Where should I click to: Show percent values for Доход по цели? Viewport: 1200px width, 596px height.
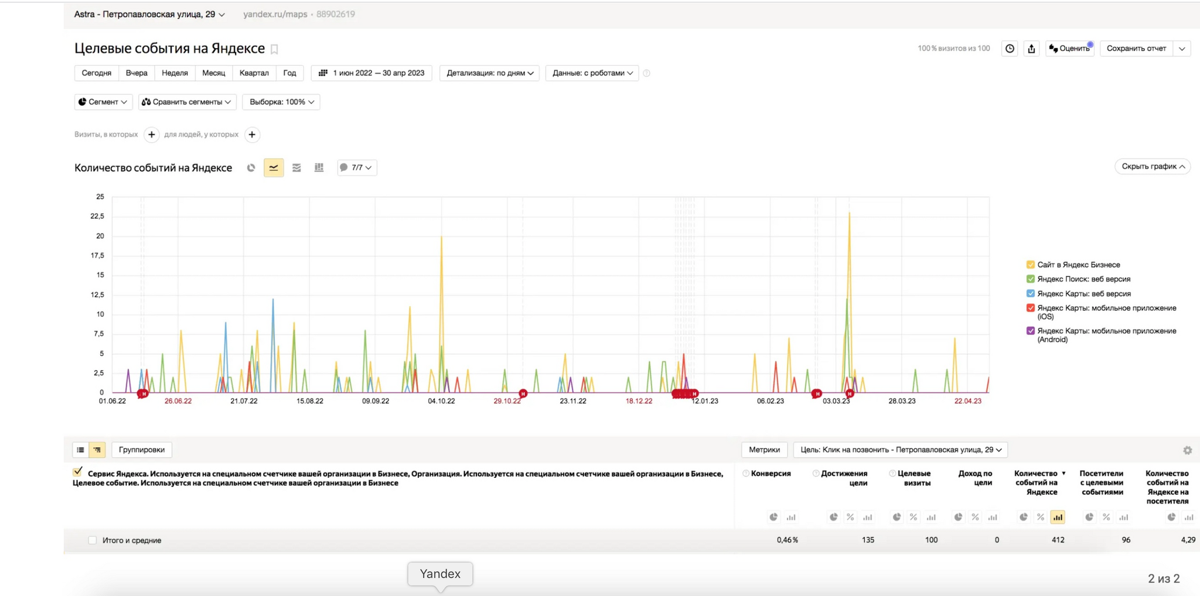[975, 517]
